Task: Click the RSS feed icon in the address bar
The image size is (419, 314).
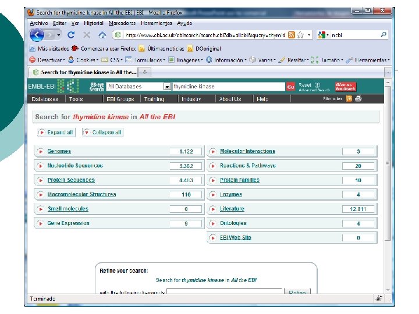Action: point(292,35)
